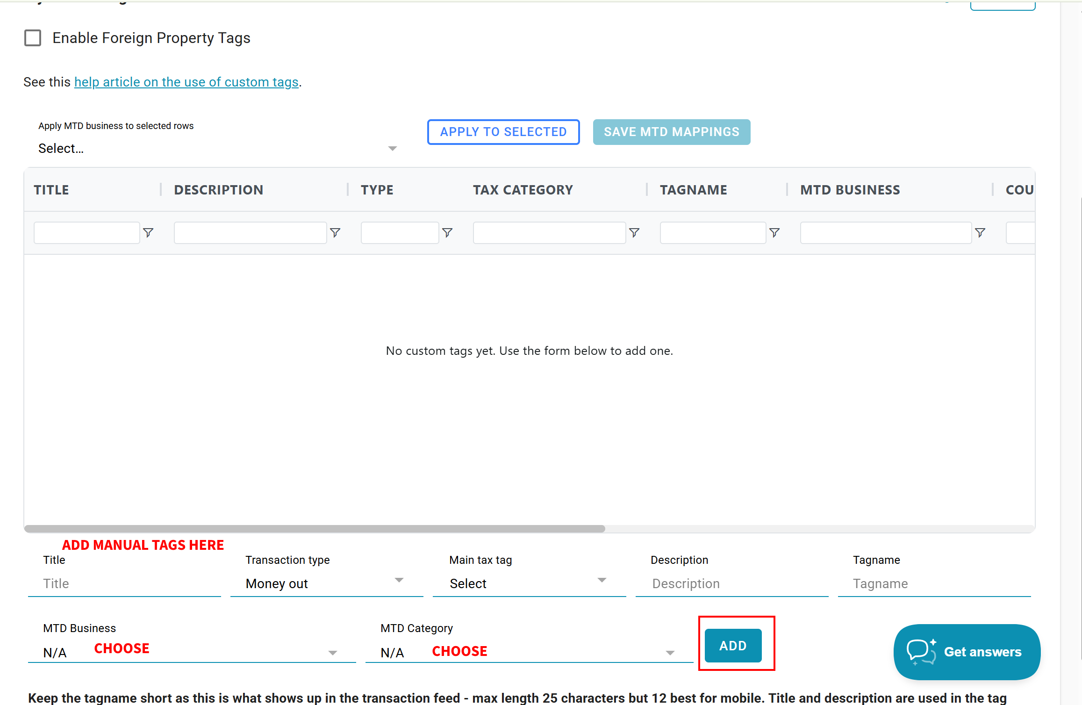This screenshot has width=1082, height=705.
Task: Click the Tagname column filter box
Action: click(x=713, y=233)
